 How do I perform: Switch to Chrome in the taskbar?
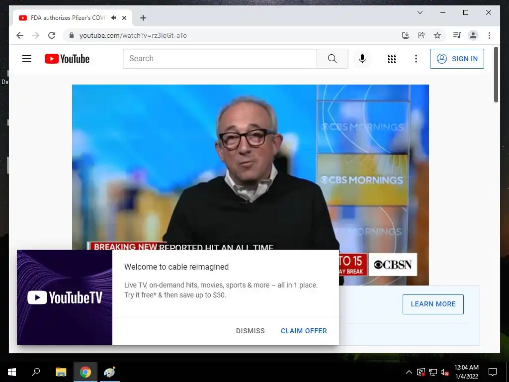coord(85,372)
